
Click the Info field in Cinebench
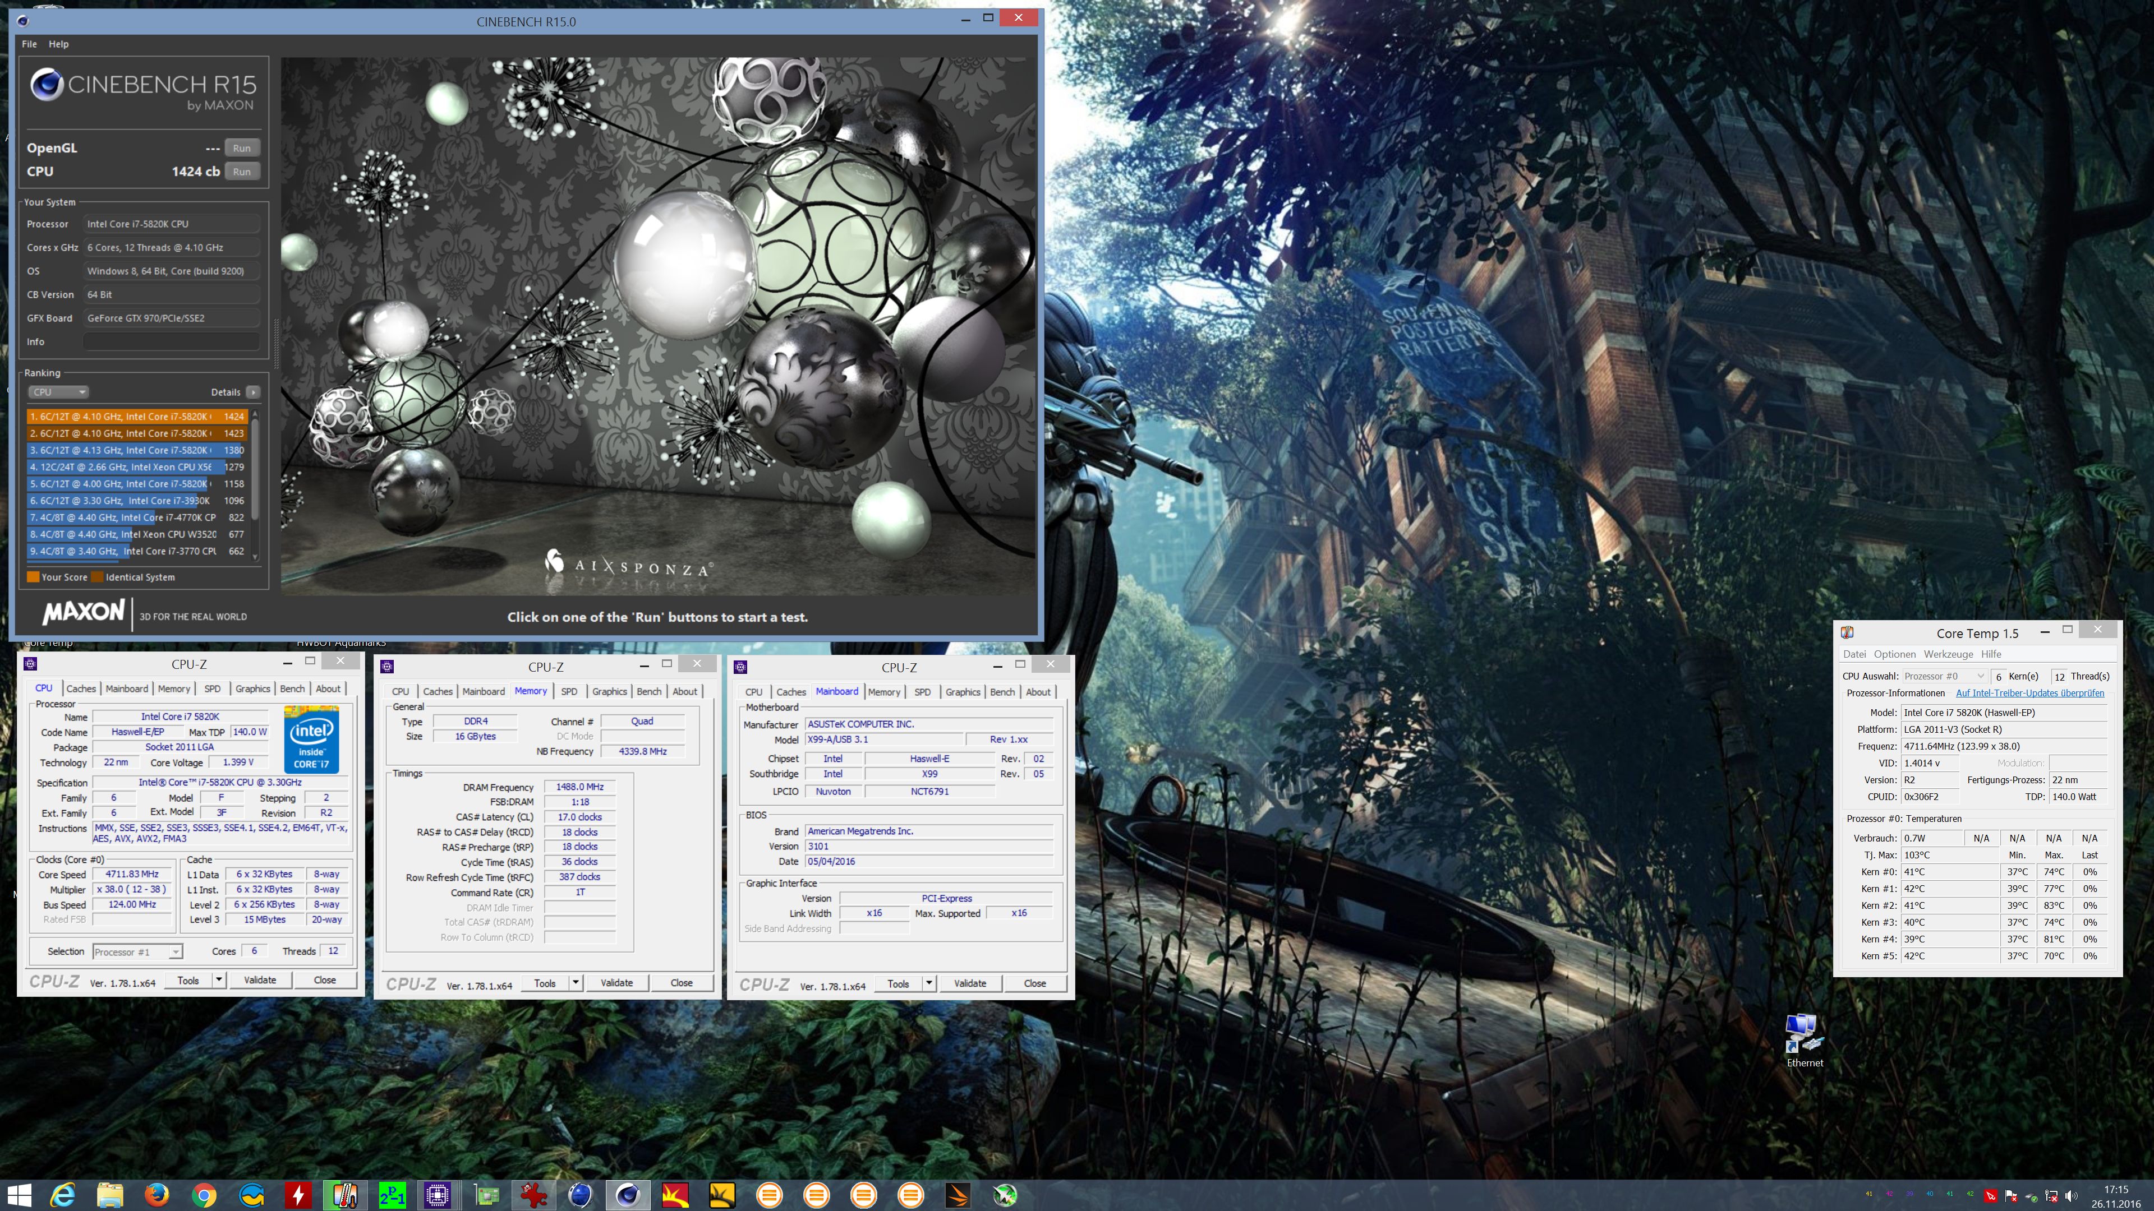click(172, 342)
